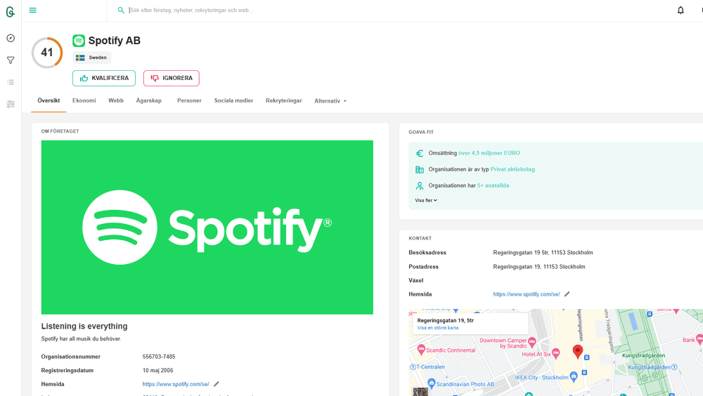
Task: Click Downtown Camper by Scandic marker
Action: coord(532,343)
